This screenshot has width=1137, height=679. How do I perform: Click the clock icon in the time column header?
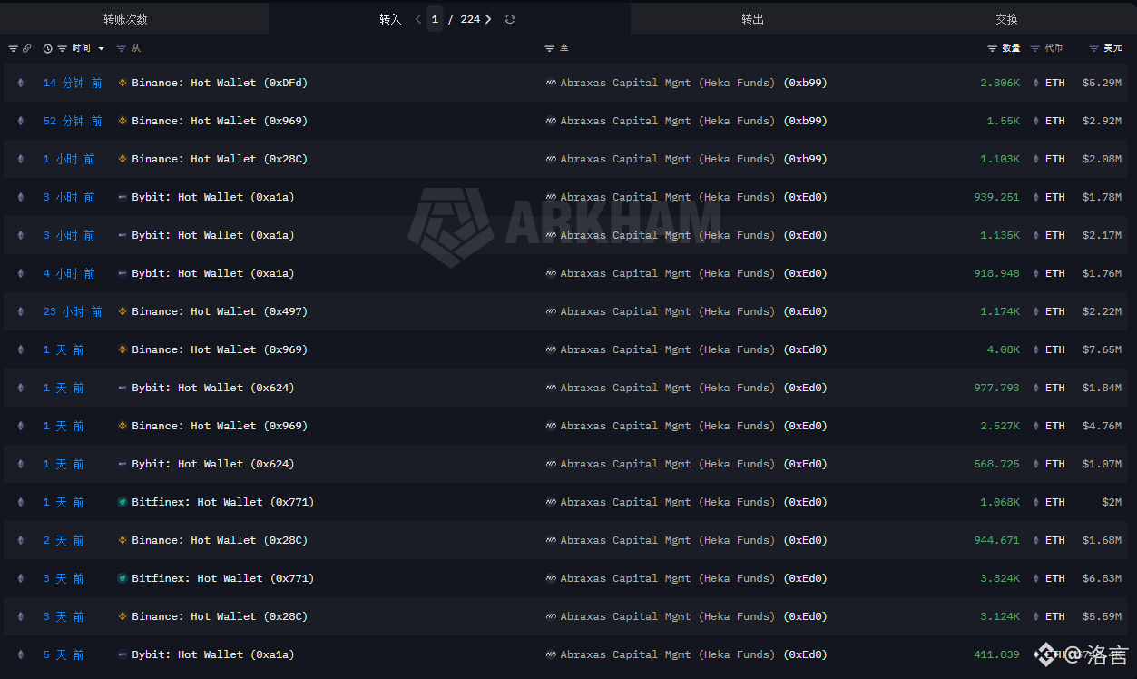pyautogui.click(x=48, y=48)
